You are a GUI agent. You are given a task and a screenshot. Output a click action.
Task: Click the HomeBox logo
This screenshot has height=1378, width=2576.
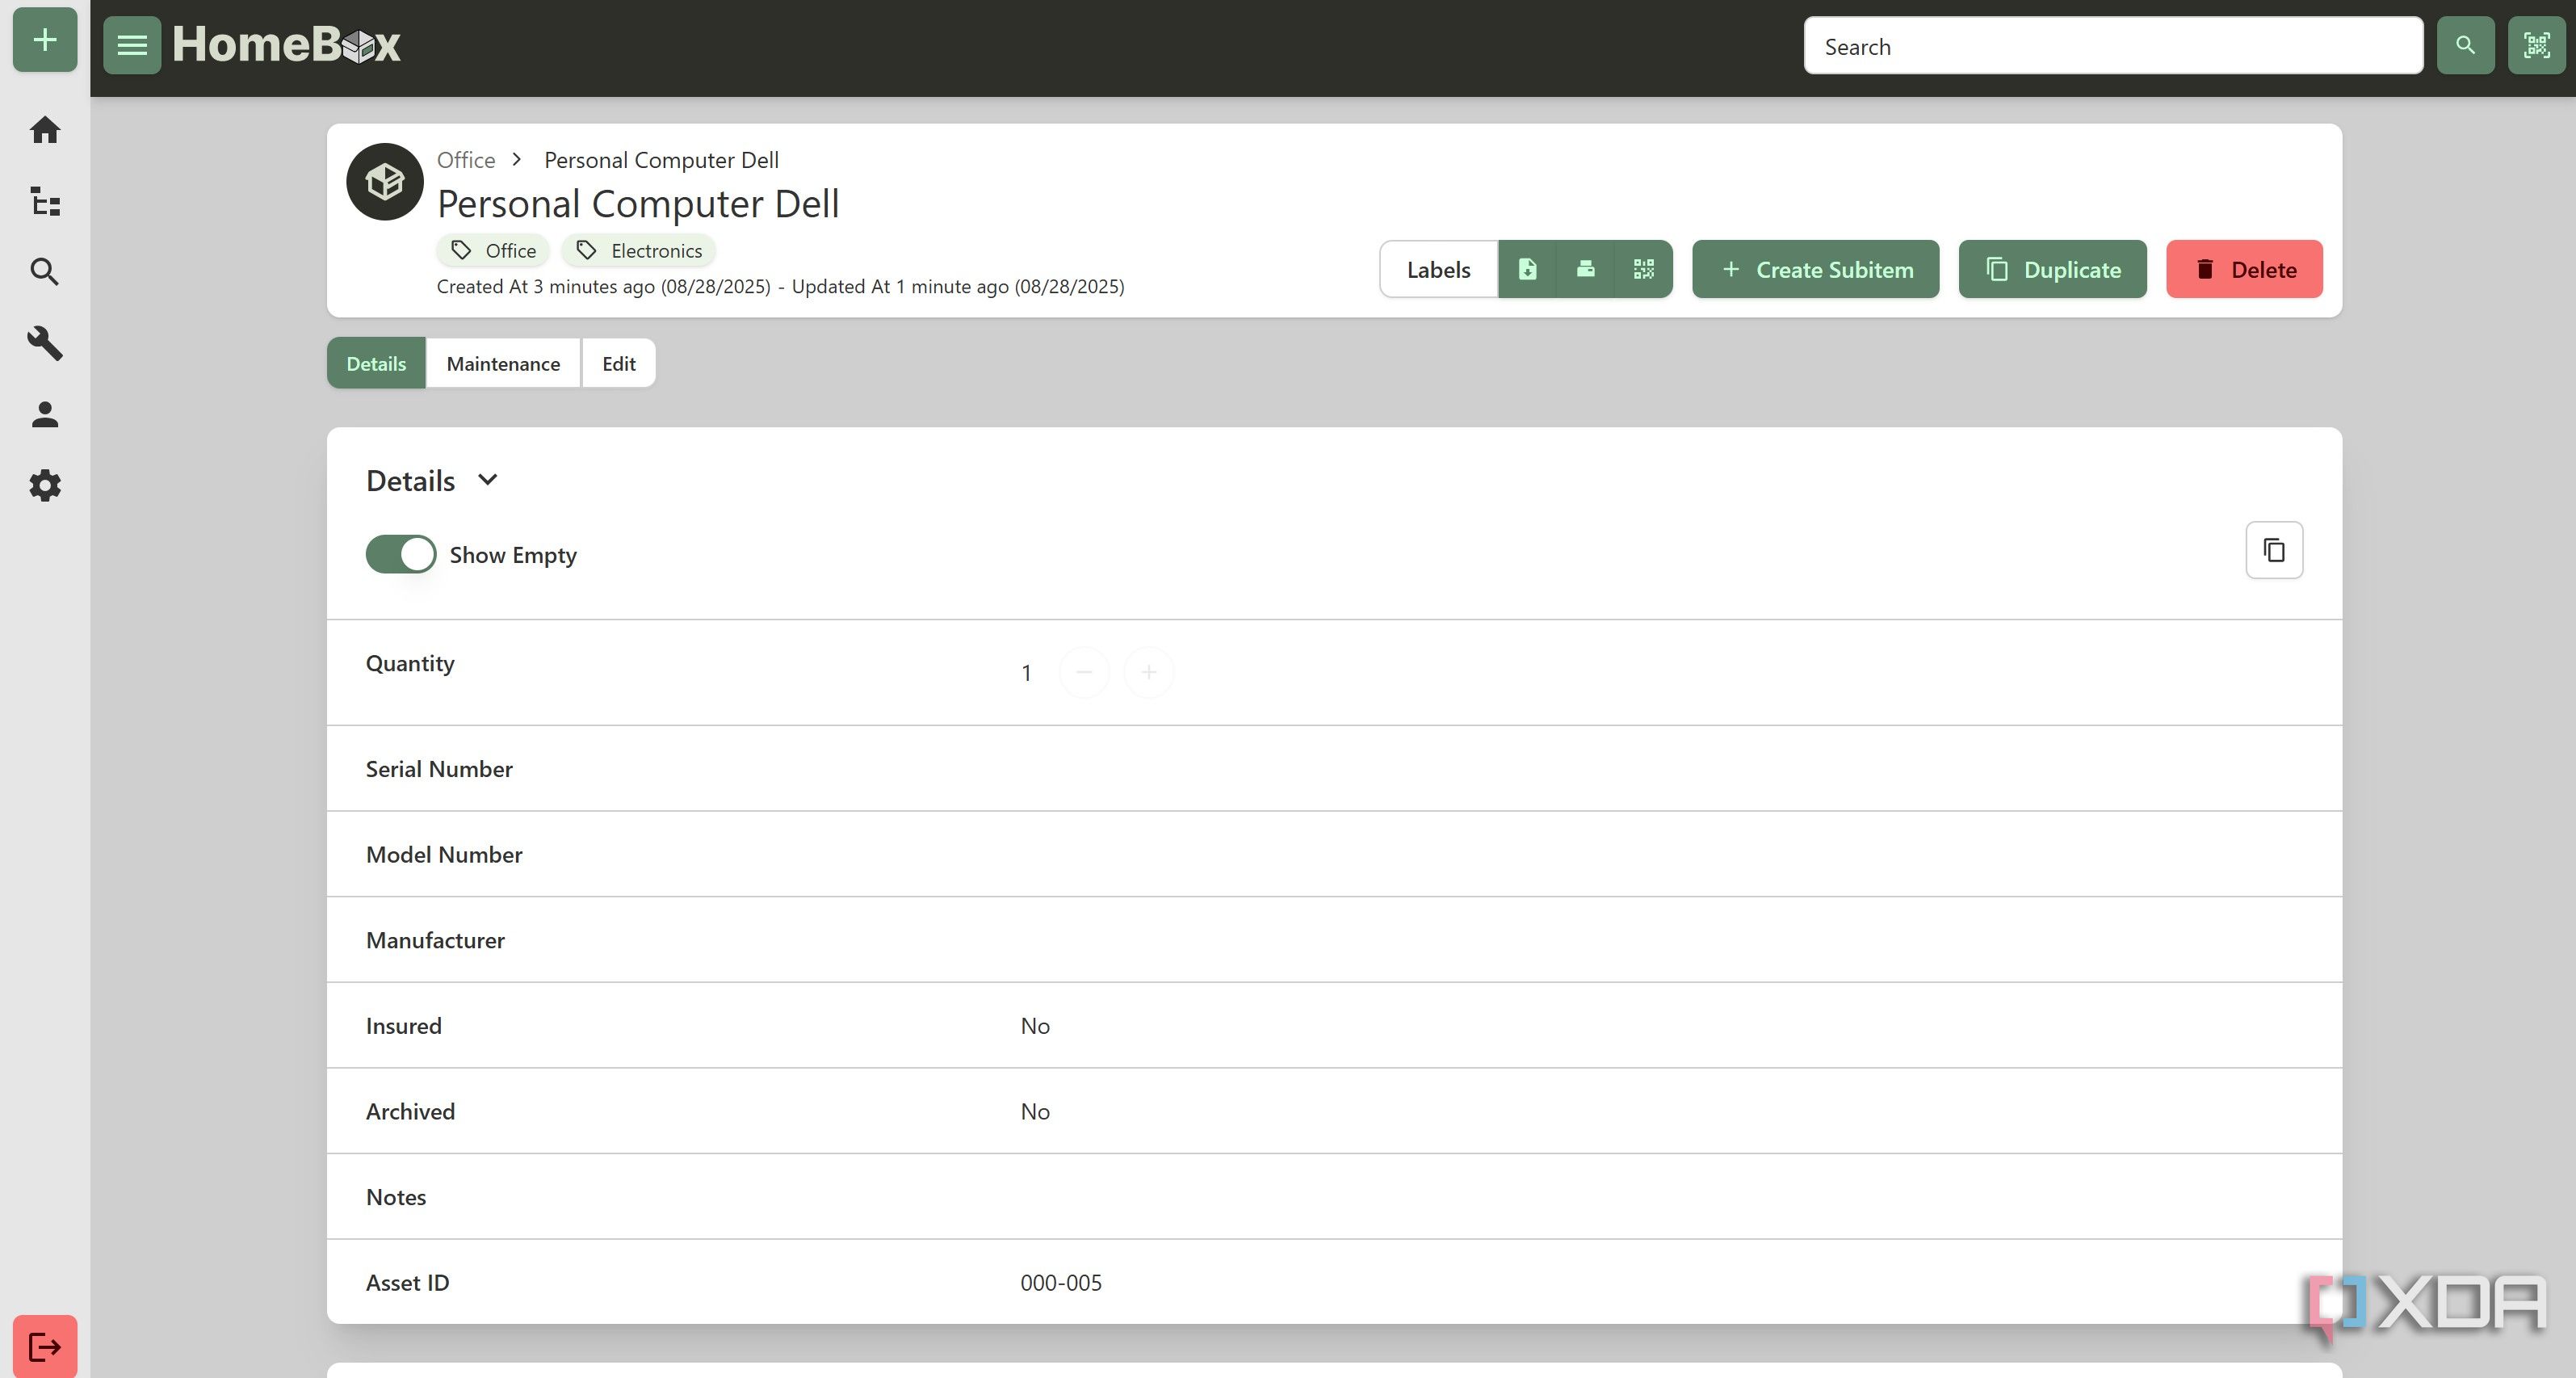point(286,44)
